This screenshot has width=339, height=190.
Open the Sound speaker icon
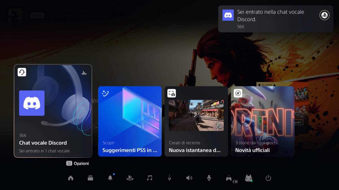pos(189,178)
